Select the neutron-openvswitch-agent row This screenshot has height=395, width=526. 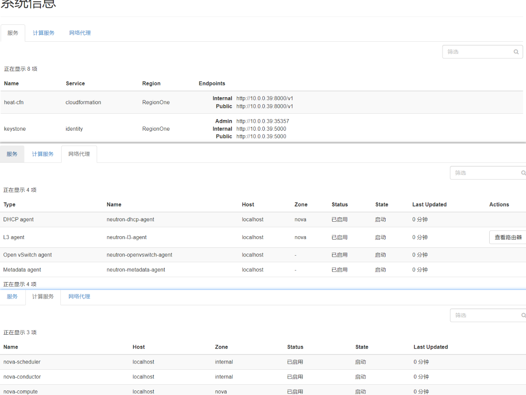click(139, 255)
